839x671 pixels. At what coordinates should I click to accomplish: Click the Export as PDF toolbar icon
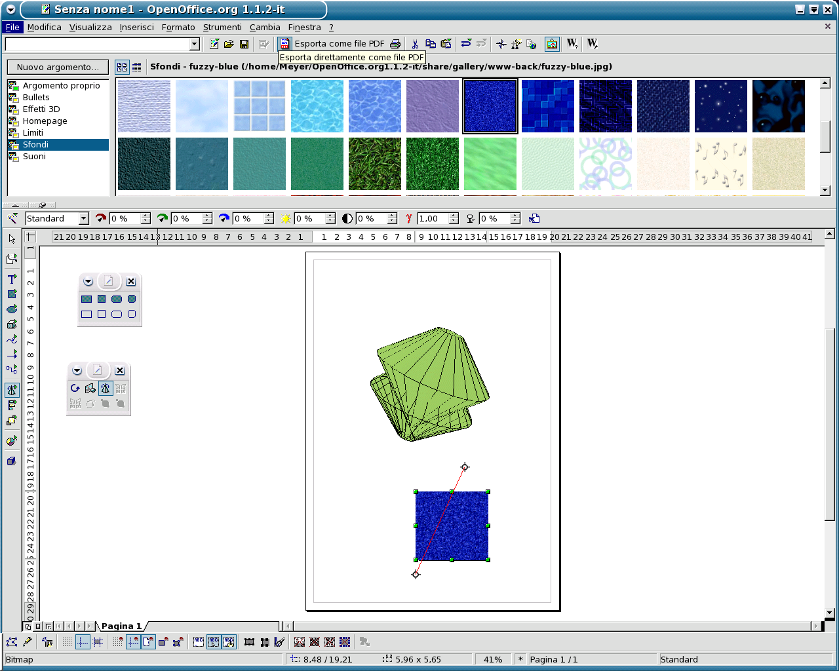(x=285, y=44)
